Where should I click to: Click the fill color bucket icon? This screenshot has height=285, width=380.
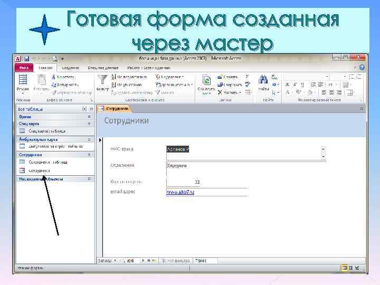311,92
